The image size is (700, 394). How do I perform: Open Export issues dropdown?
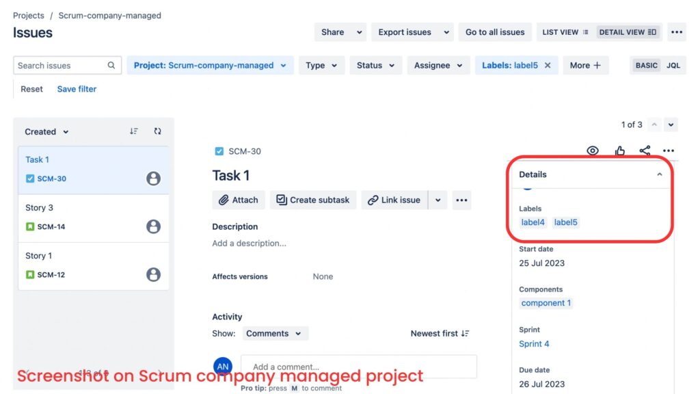pos(412,32)
